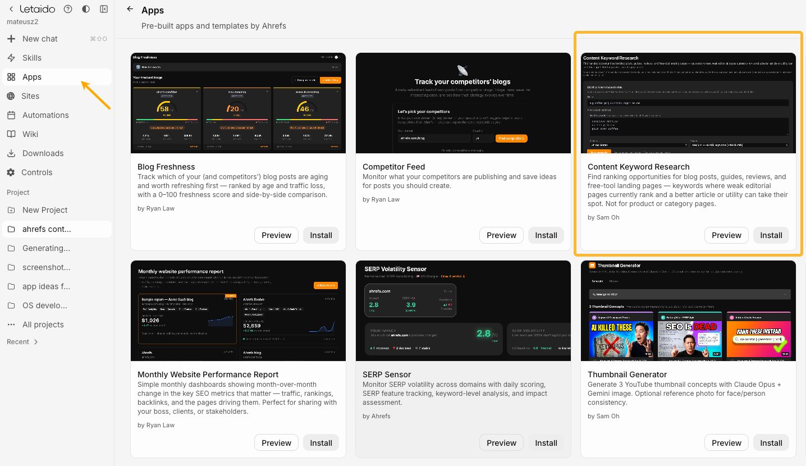Expand the Recent section chevron
806x466 pixels.
(36, 342)
